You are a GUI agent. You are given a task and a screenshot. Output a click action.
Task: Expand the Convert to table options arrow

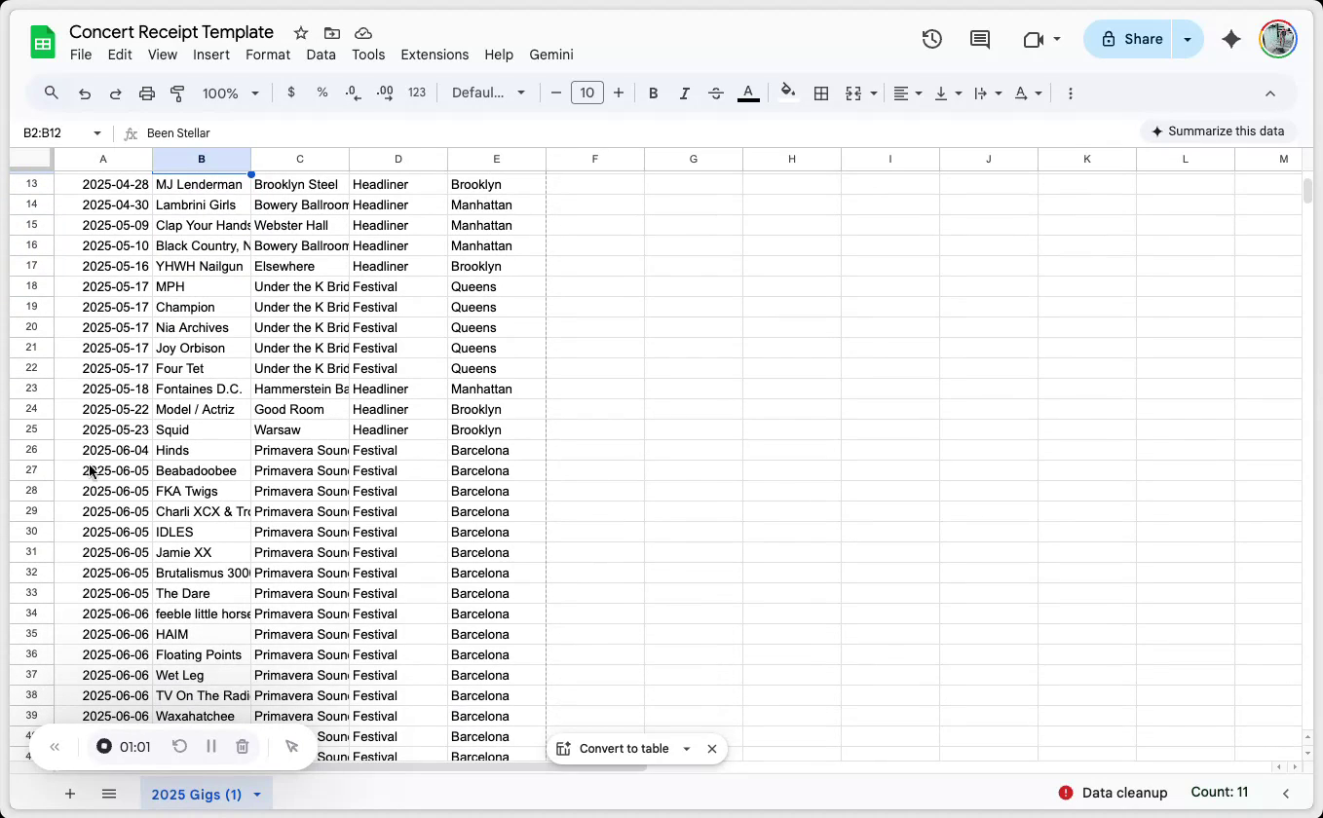(687, 749)
